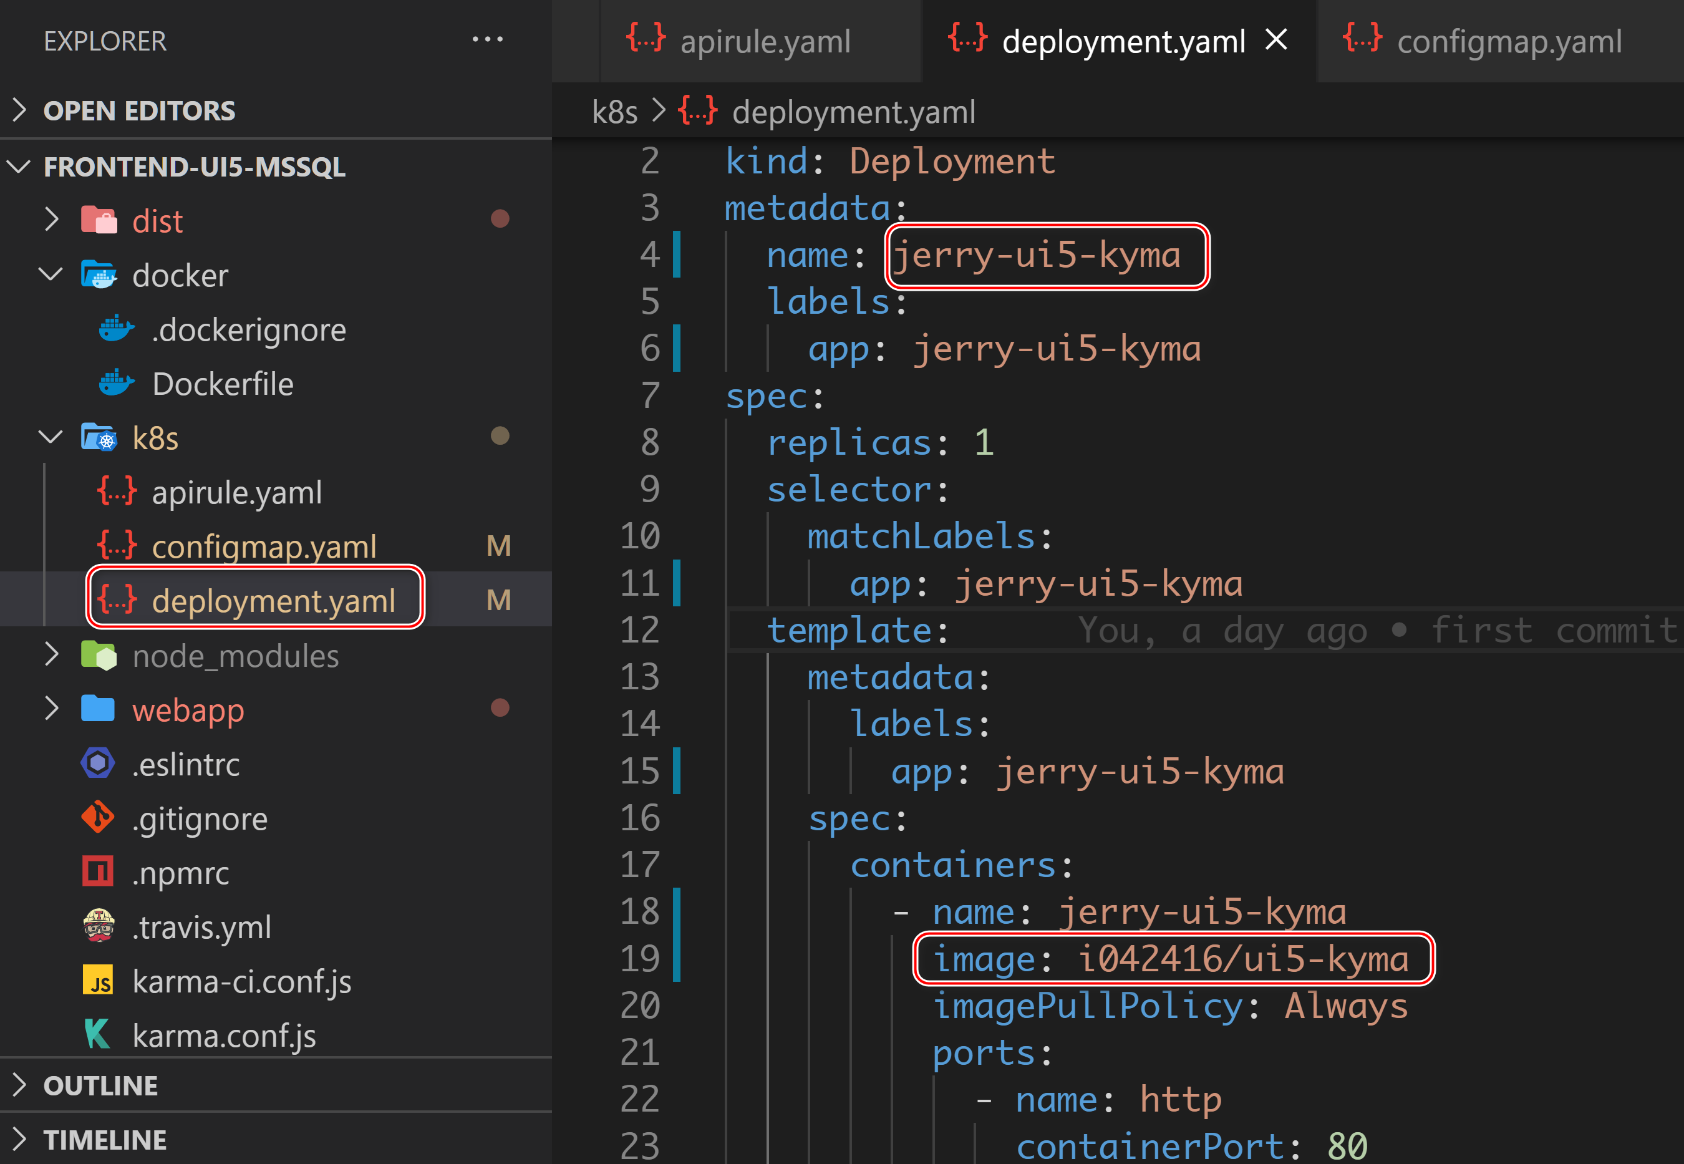Image resolution: width=1684 pixels, height=1164 pixels.
Task: Click the modified M badge on configmap.yaml
Action: tap(498, 546)
